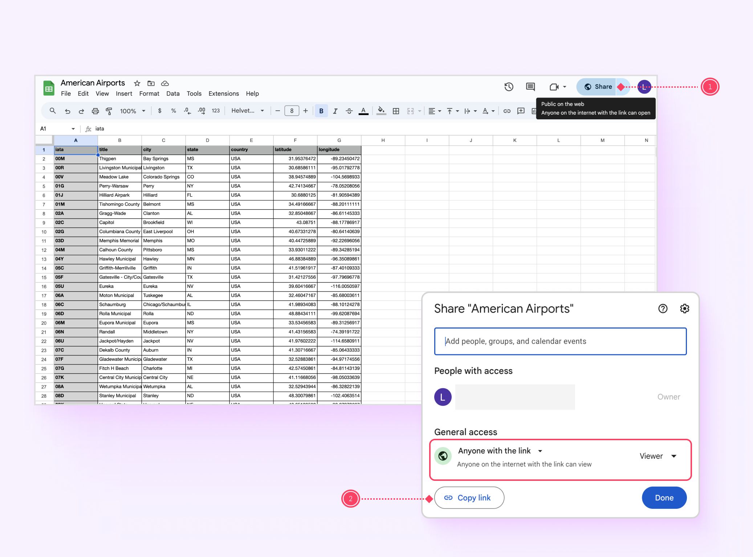Expand the font size stepper up
Viewport: 753px width, 557px height.
pos(306,111)
